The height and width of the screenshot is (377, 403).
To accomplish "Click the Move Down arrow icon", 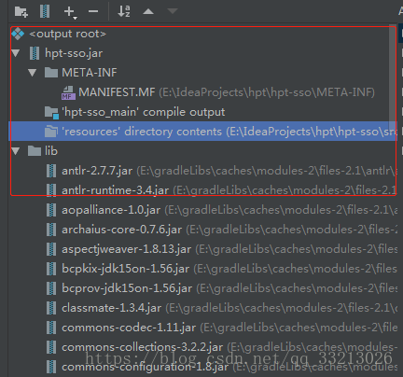I will [x=173, y=11].
